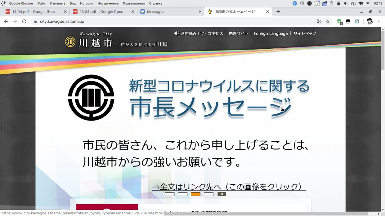
Task: Open Справка menu
Action: click(x=155, y=4)
